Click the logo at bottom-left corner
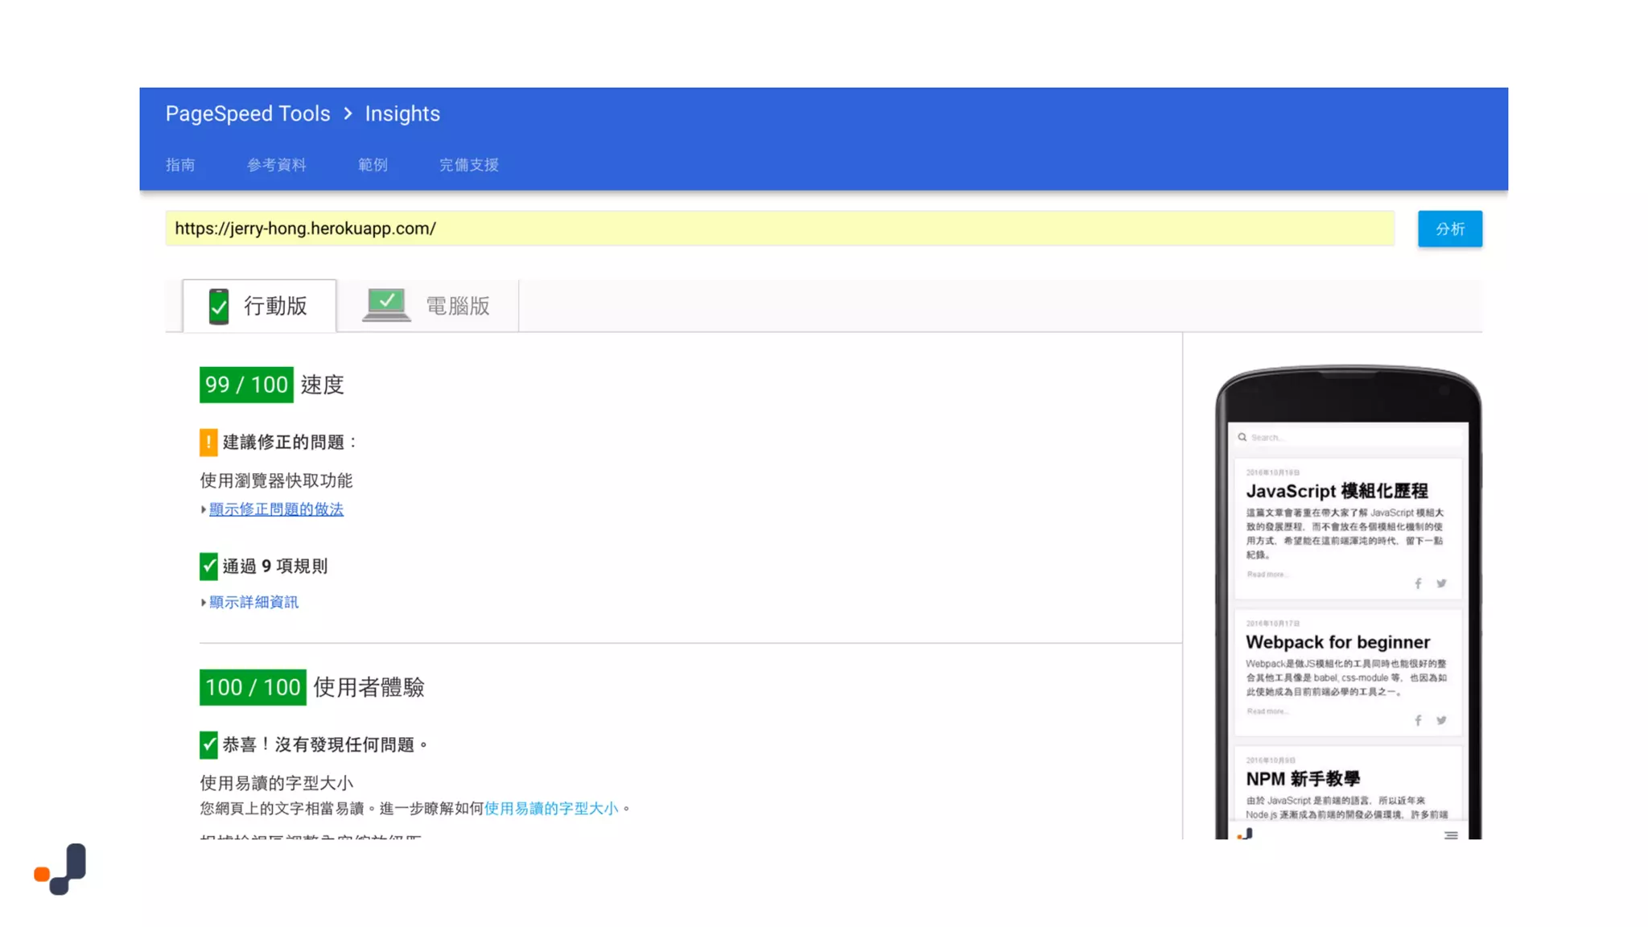Image resolution: width=1648 pixels, height=927 pixels. [61, 869]
